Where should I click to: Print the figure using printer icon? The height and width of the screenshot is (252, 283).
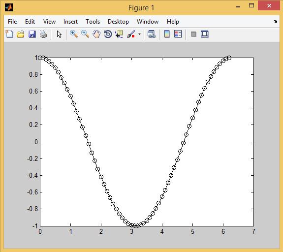(43, 34)
